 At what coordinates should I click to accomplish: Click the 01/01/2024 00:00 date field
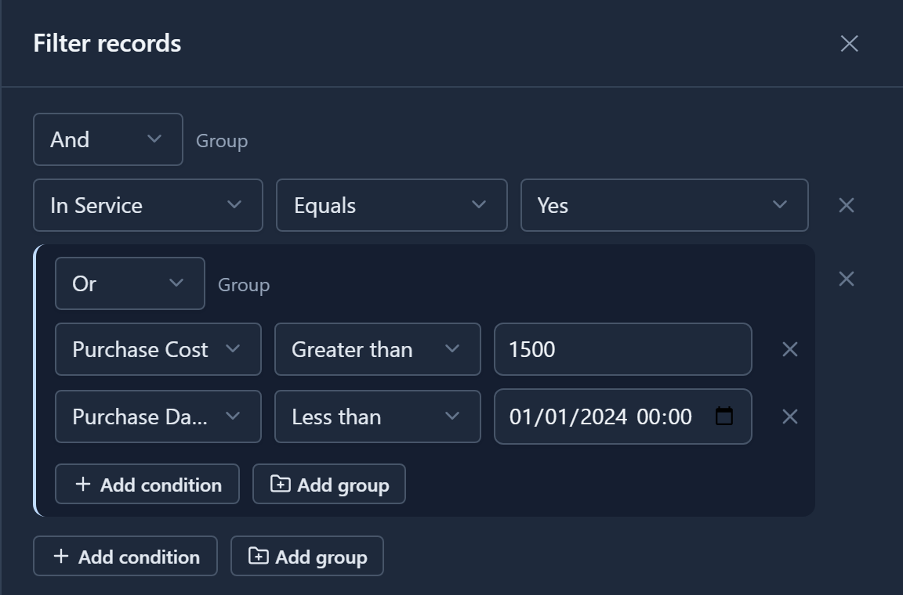(x=623, y=416)
